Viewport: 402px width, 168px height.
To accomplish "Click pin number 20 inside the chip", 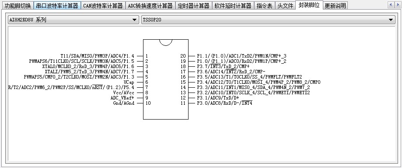I will [183, 56].
